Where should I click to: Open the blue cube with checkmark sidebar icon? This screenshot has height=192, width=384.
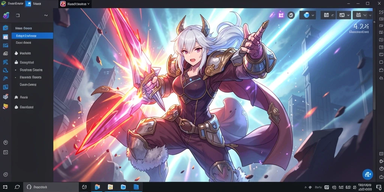click(5, 28)
